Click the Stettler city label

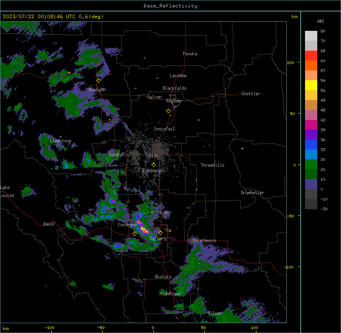click(x=251, y=94)
